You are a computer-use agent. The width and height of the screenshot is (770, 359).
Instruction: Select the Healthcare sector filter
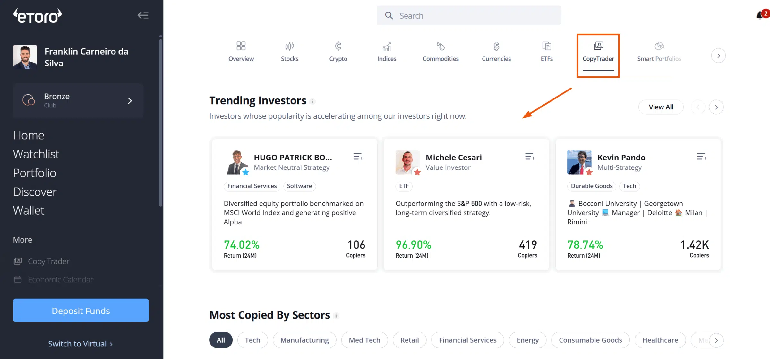click(x=660, y=340)
